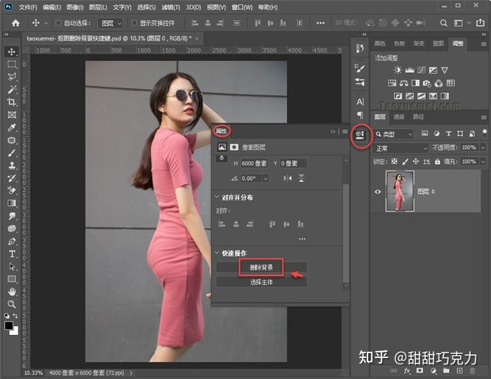This screenshot has height=379, width=491.
Task: Open the 图层 auto-select dropdown
Action: [x=111, y=23]
